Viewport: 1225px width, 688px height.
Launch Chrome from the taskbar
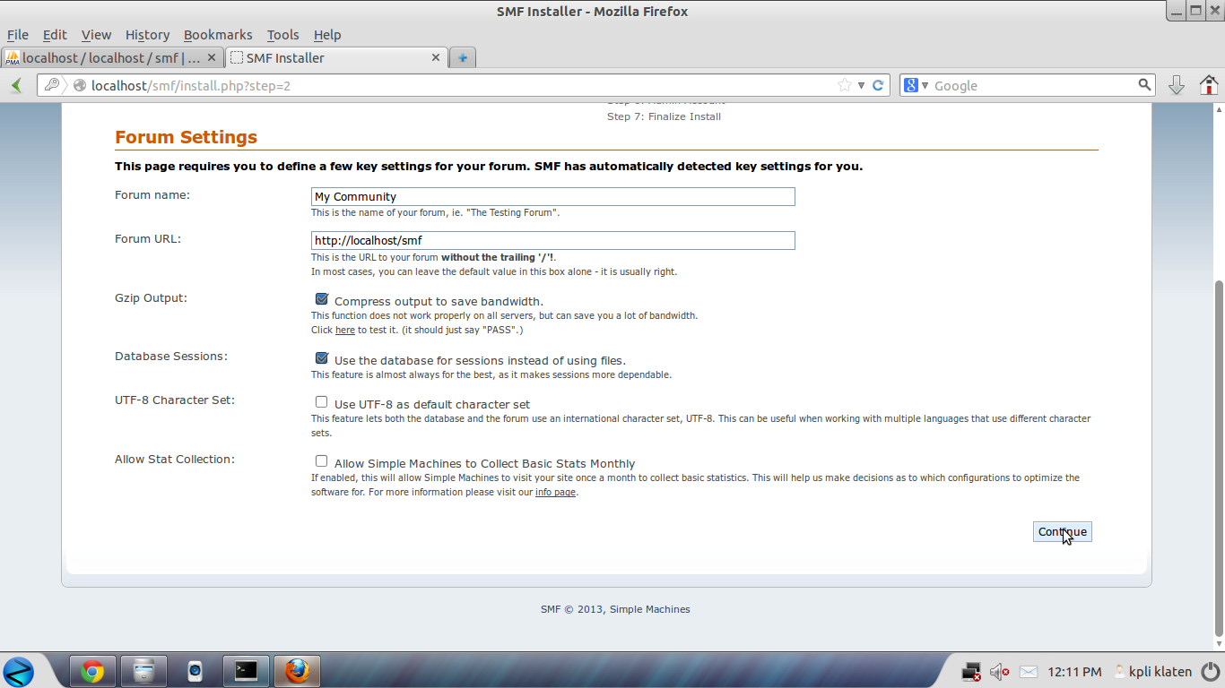[x=92, y=671]
